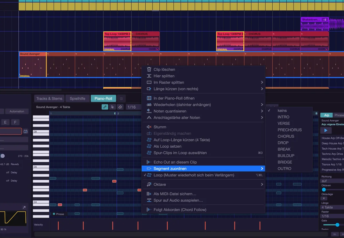Open the 1/16 grid dropdown in Piano-Roll toolbar

click(133, 107)
